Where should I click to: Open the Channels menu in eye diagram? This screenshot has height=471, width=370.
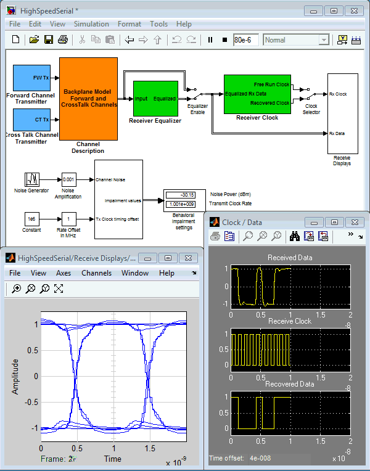coord(96,272)
